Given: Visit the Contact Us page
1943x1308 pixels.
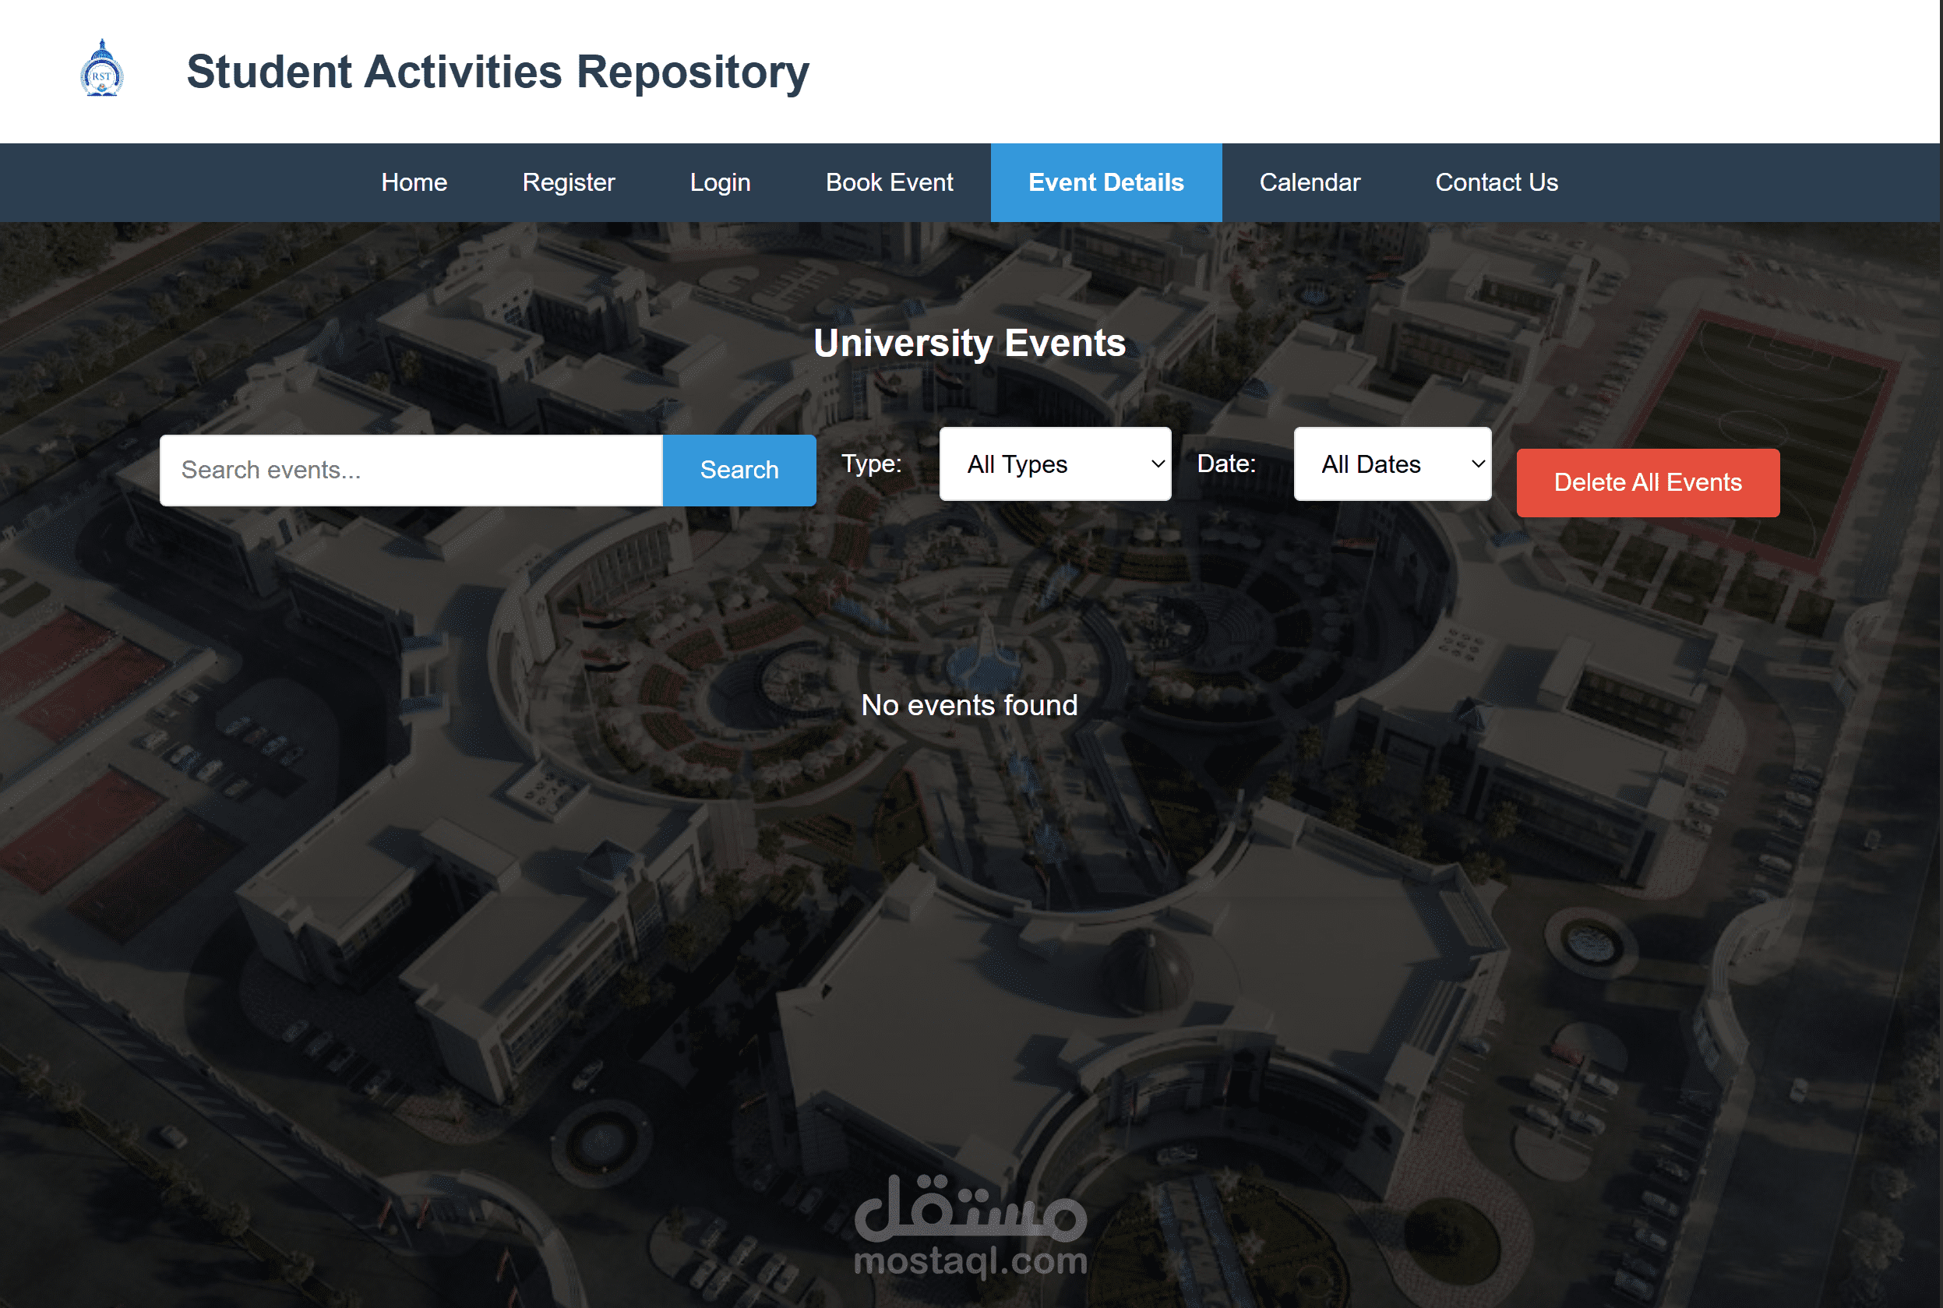Looking at the screenshot, I should point(1496,183).
